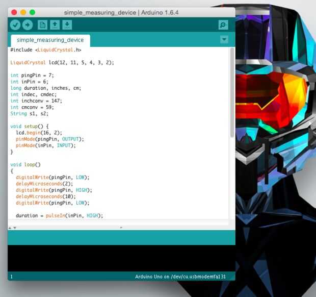Click the line 'int indec, cmdec;'

tap(34, 94)
